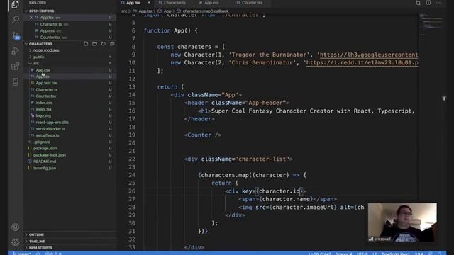Open tsconfig.json file

(45, 168)
